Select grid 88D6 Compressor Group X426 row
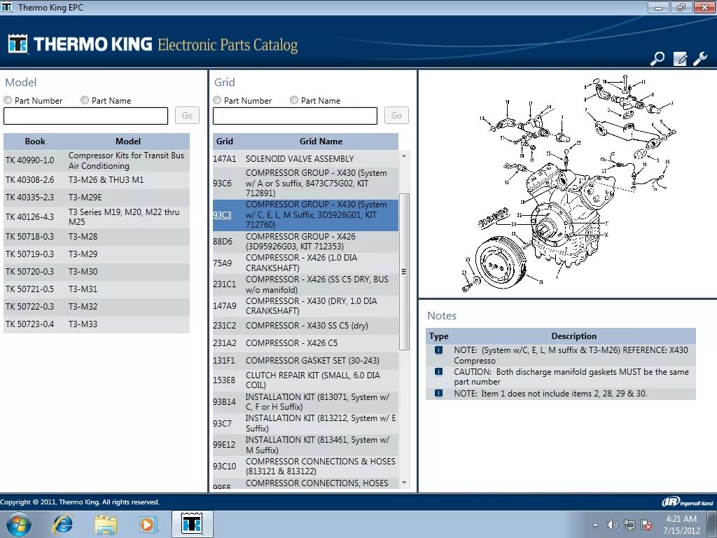The image size is (717, 538). tap(305, 242)
